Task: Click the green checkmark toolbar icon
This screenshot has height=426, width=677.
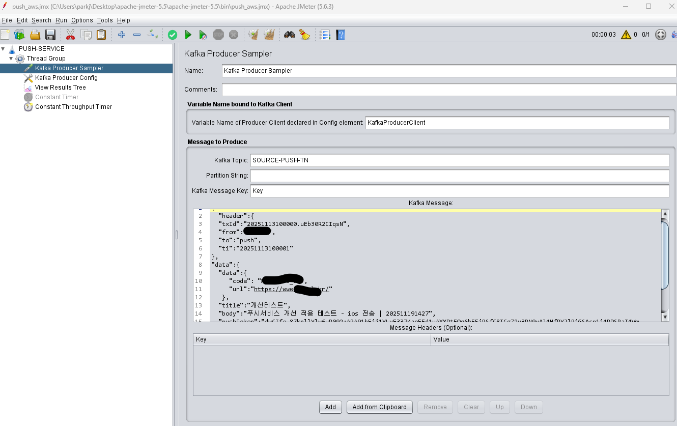Action: pos(173,35)
